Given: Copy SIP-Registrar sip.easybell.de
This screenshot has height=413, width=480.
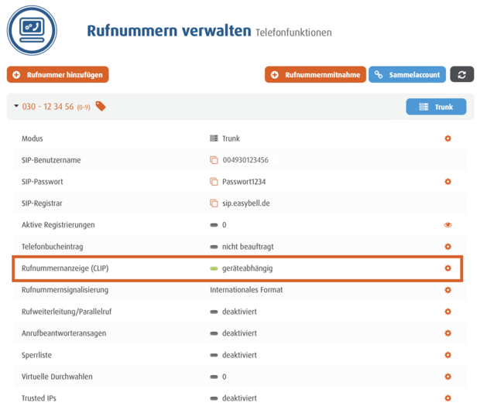Looking at the screenshot, I should 214,203.
